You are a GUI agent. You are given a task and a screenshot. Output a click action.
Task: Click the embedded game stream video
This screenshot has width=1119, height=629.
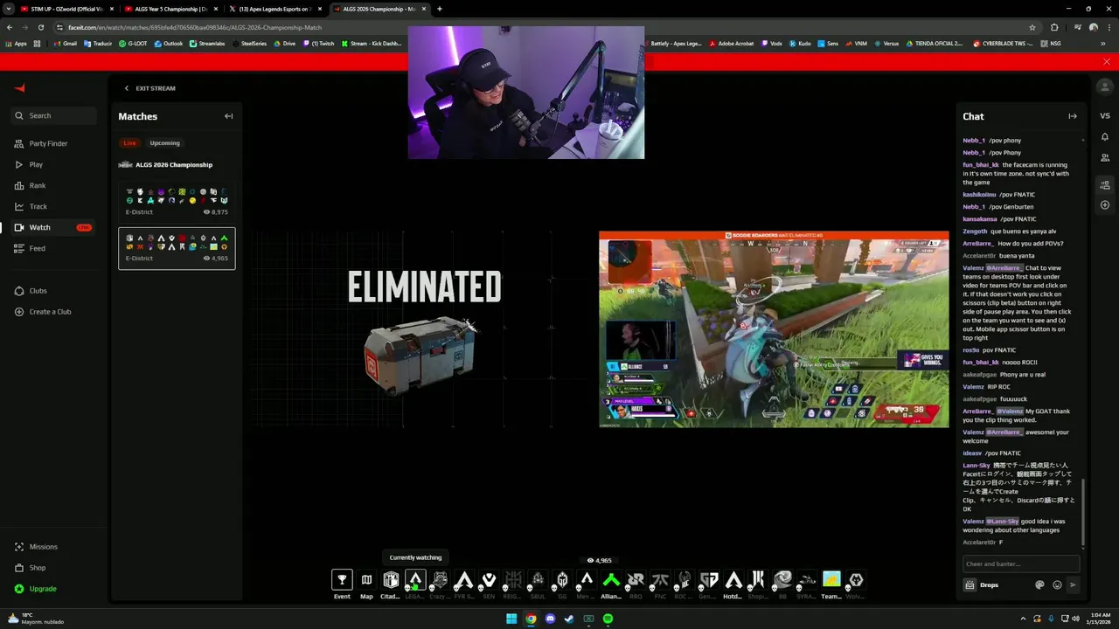tap(774, 329)
